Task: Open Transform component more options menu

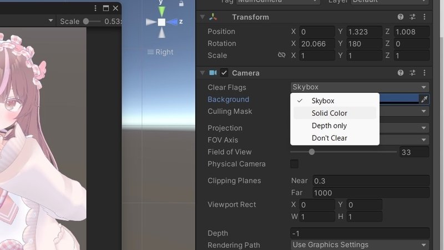Action: point(425,17)
